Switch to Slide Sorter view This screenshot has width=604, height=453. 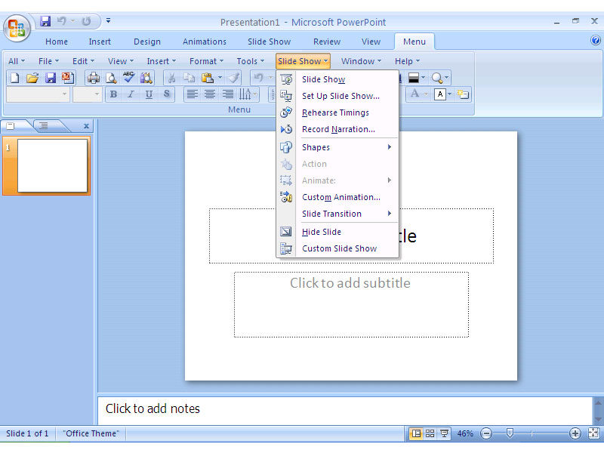(430, 433)
